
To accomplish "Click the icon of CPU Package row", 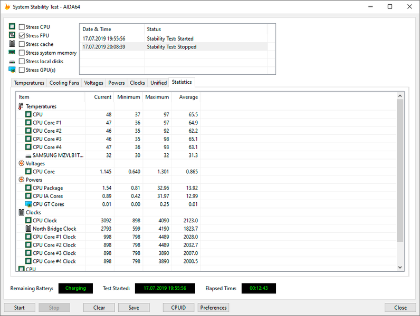I will 28,187.
